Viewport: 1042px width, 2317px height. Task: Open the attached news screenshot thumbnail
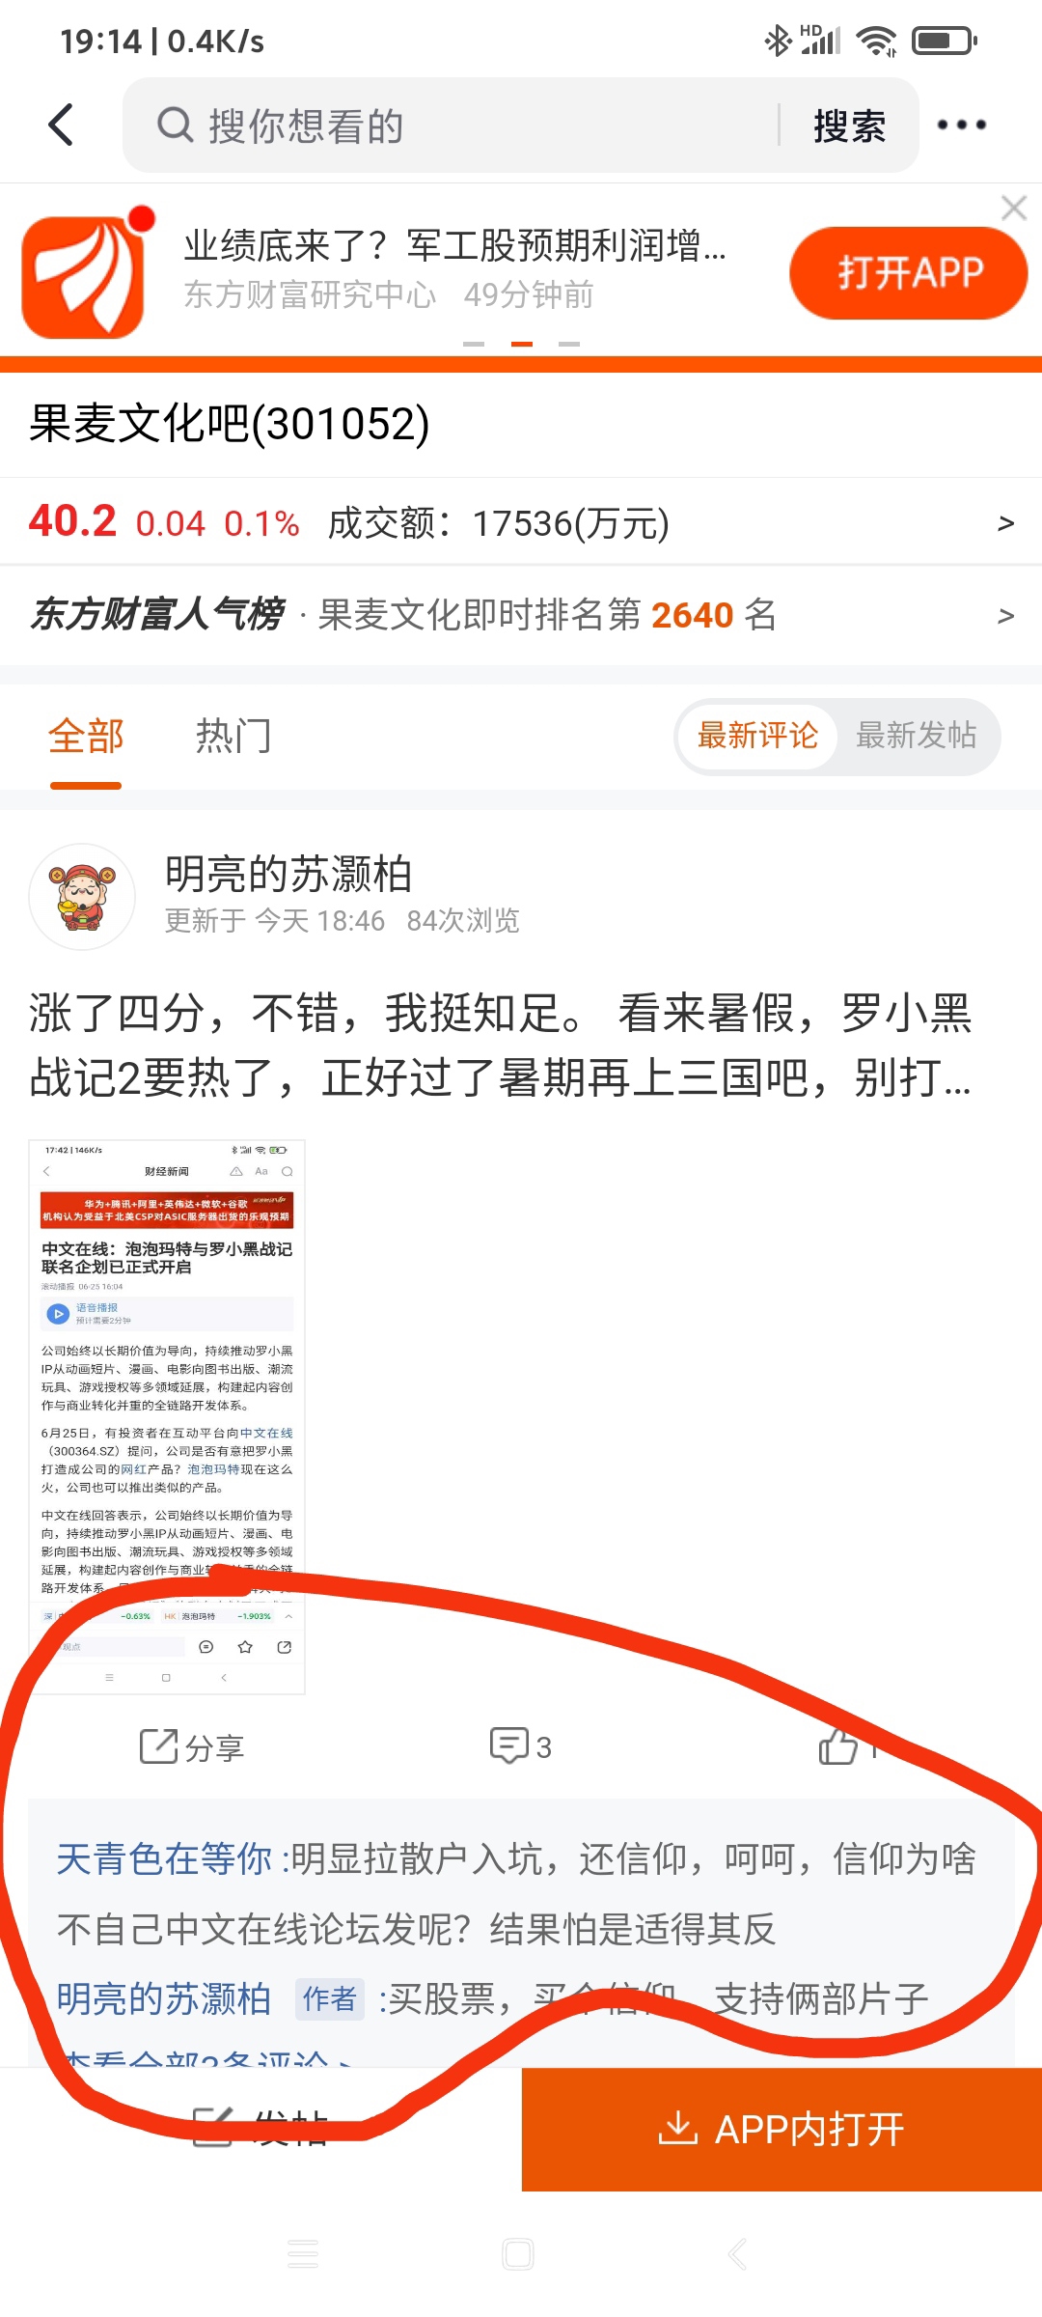(167, 1416)
